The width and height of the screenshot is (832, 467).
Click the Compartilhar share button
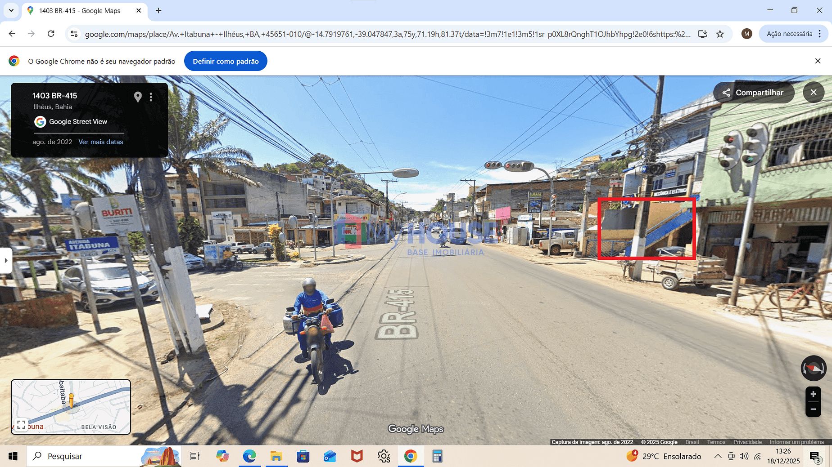pyautogui.click(x=753, y=93)
